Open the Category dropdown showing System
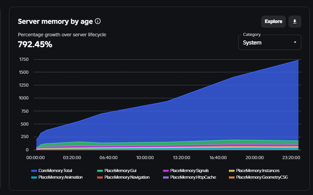313x195 pixels. 269,43
